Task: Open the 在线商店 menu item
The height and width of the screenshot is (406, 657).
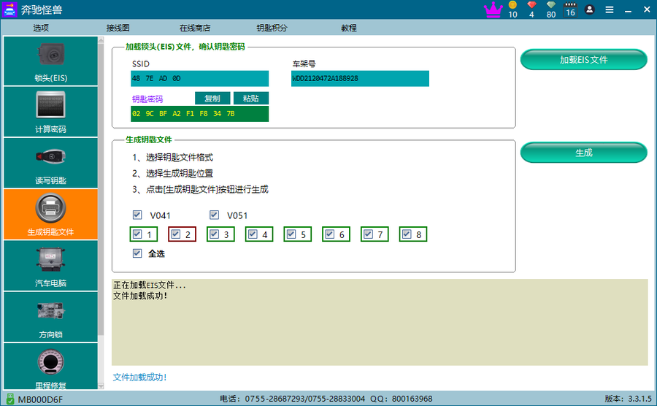Action: pyautogui.click(x=195, y=28)
